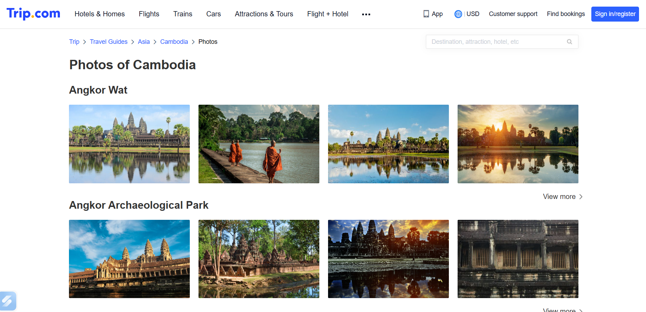Viewport: 646px width, 312px height.
Task: Click Find bookings link
Action: 566,14
